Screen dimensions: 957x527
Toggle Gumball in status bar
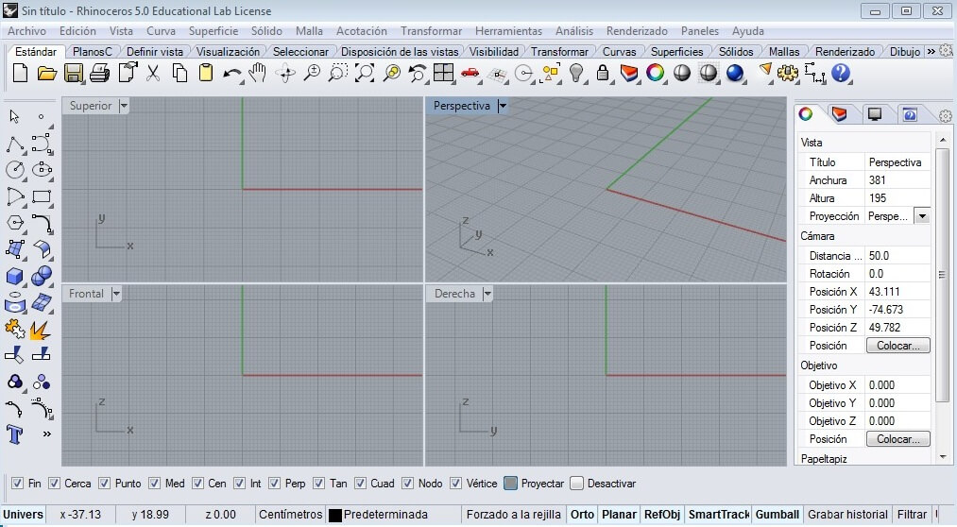[x=777, y=514]
